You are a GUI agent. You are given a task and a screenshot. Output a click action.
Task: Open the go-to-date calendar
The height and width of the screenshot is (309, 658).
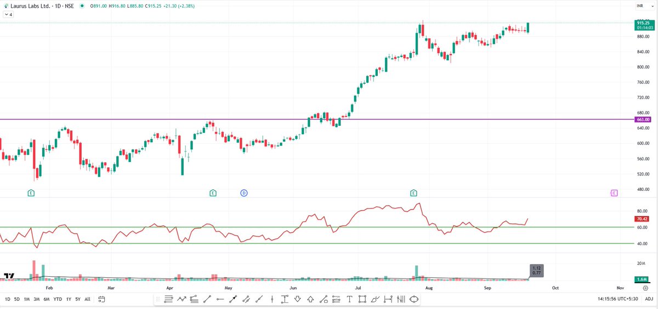102,299
